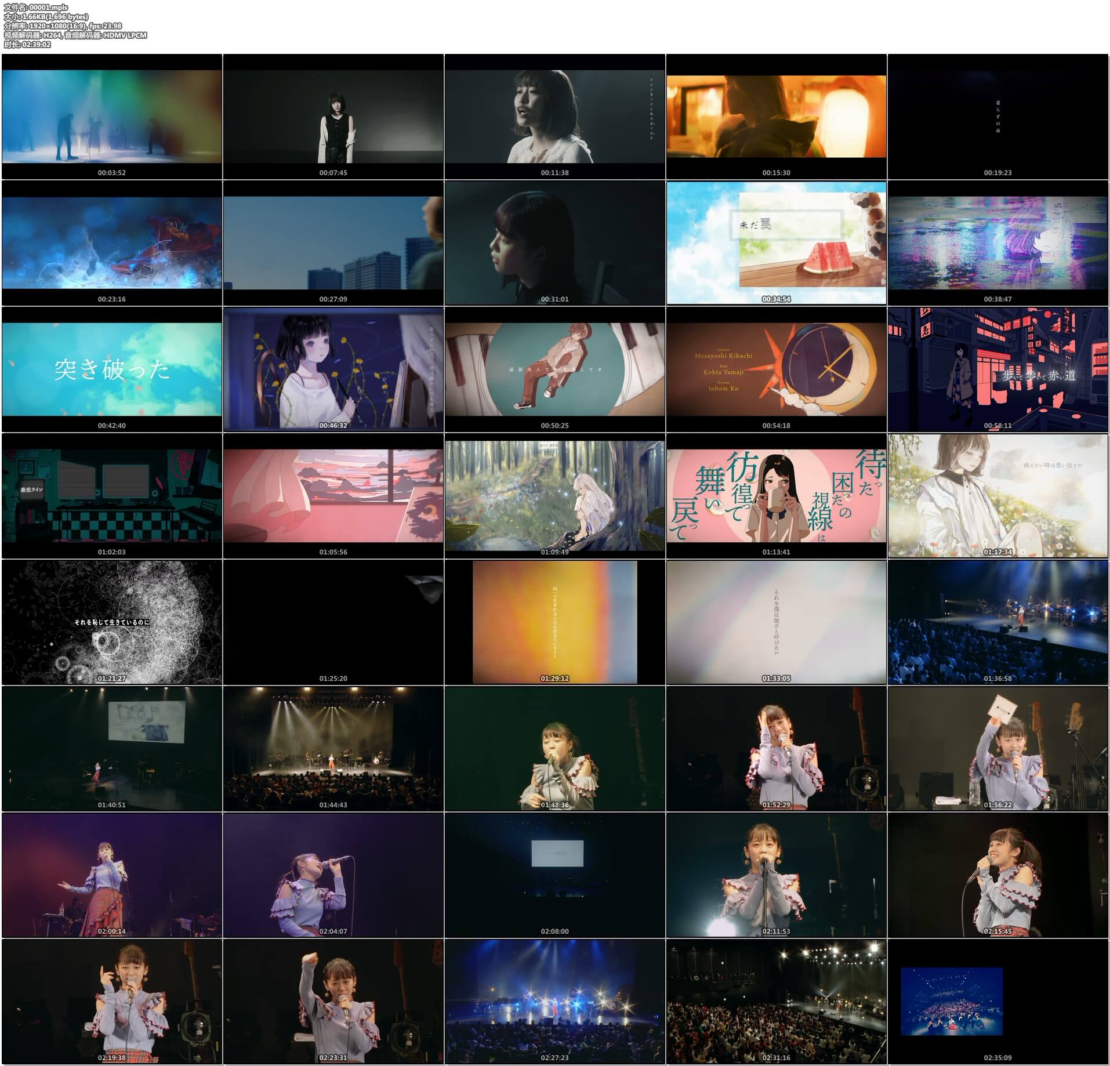
Task: Click the pale rainbow frame at 01:33:05
Action: pos(777,622)
